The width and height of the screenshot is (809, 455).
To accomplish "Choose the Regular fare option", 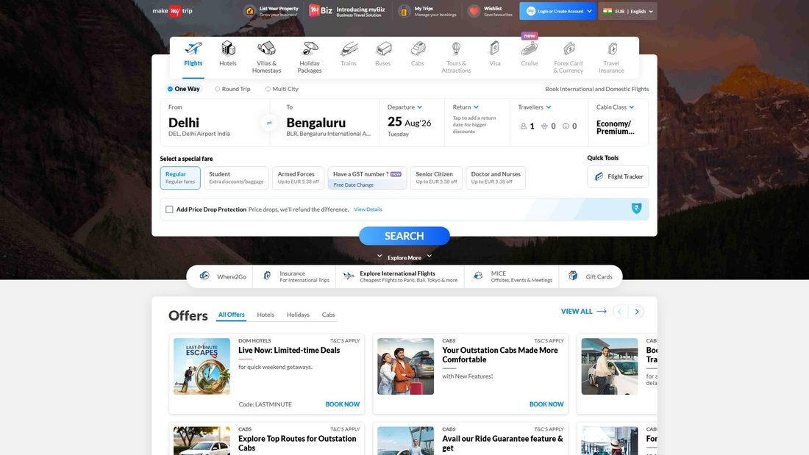I will tap(180, 177).
